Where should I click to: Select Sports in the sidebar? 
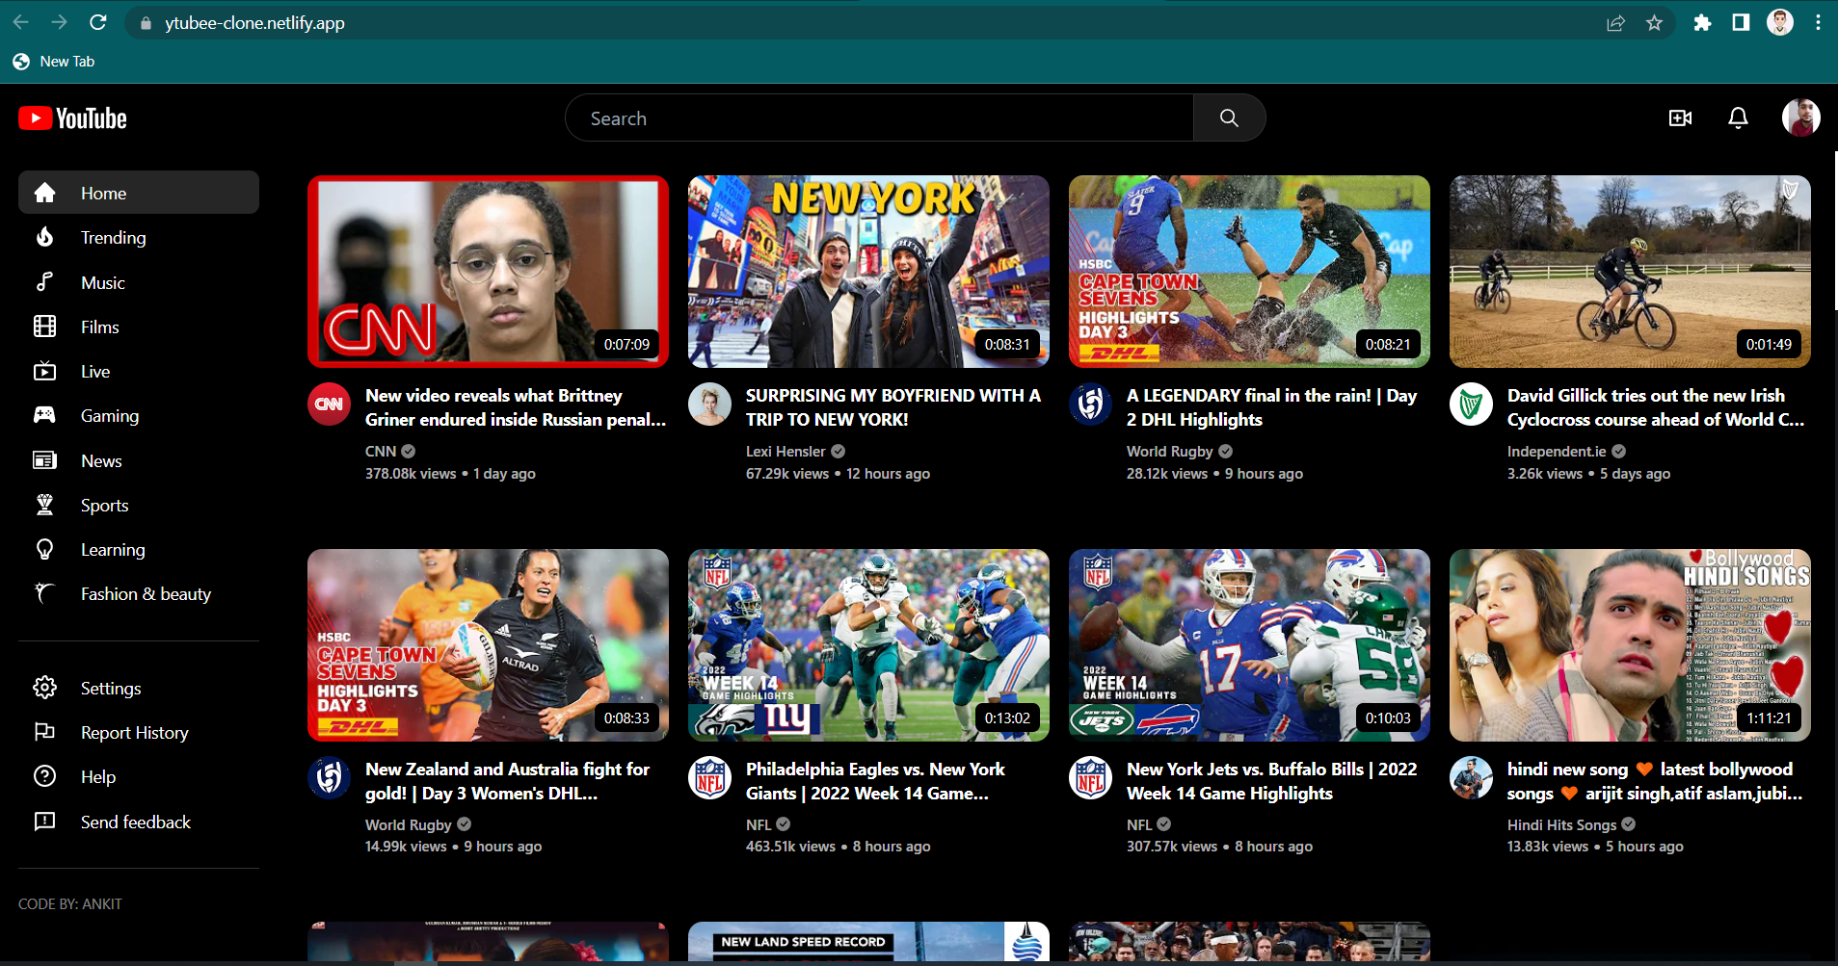[139, 505]
